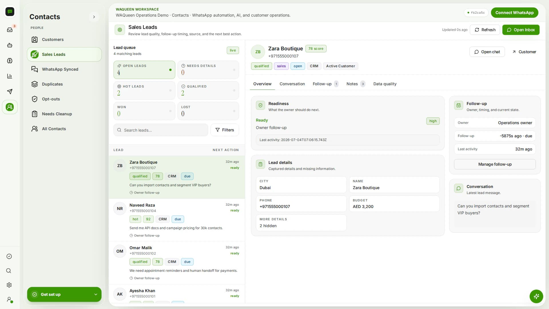Image resolution: width=549 pixels, height=309 pixels.
Task: Click the WhatsApp Synced chat icon
Action: 35,69
